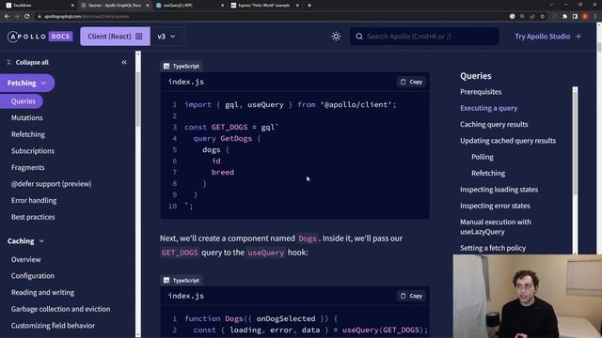
Task: Click the sidebar scrollbar thumb
Action: [138, 100]
